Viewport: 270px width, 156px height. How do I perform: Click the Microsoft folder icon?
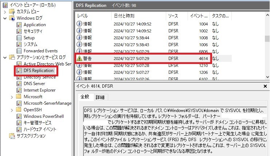(x=19, y=97)
